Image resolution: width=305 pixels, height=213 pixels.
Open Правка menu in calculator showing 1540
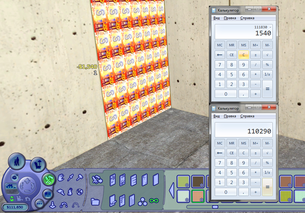(x=230, y=18)
